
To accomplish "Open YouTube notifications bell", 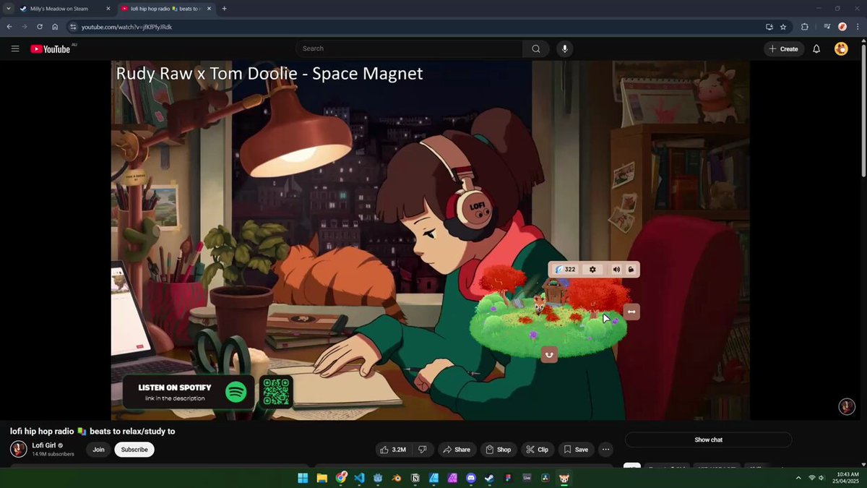I will [816, 48].
